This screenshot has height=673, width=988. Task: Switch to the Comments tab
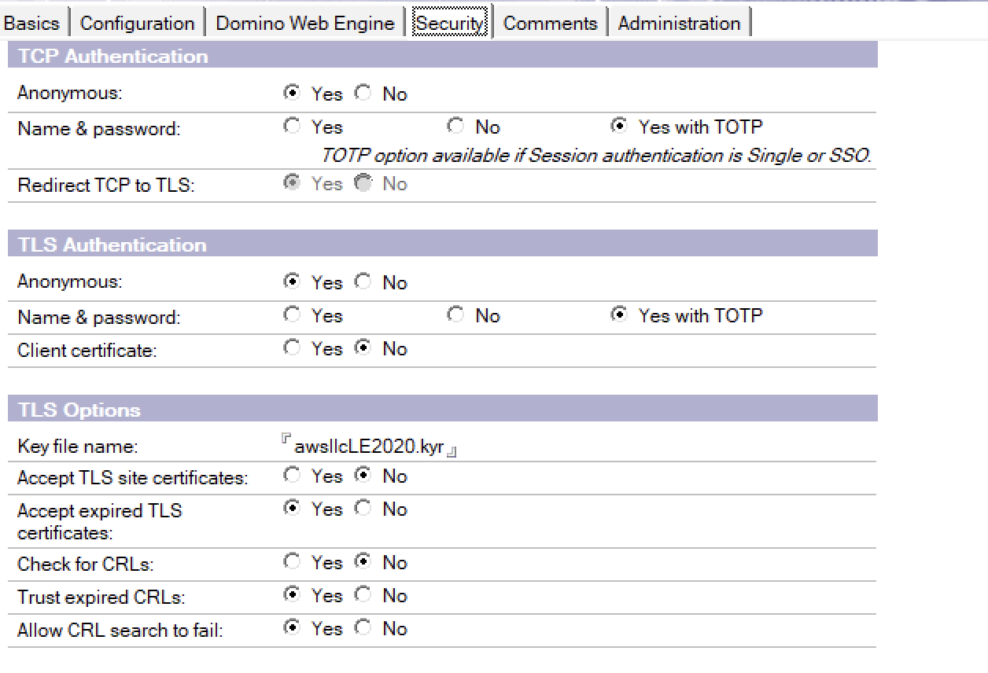click(550, 23)
